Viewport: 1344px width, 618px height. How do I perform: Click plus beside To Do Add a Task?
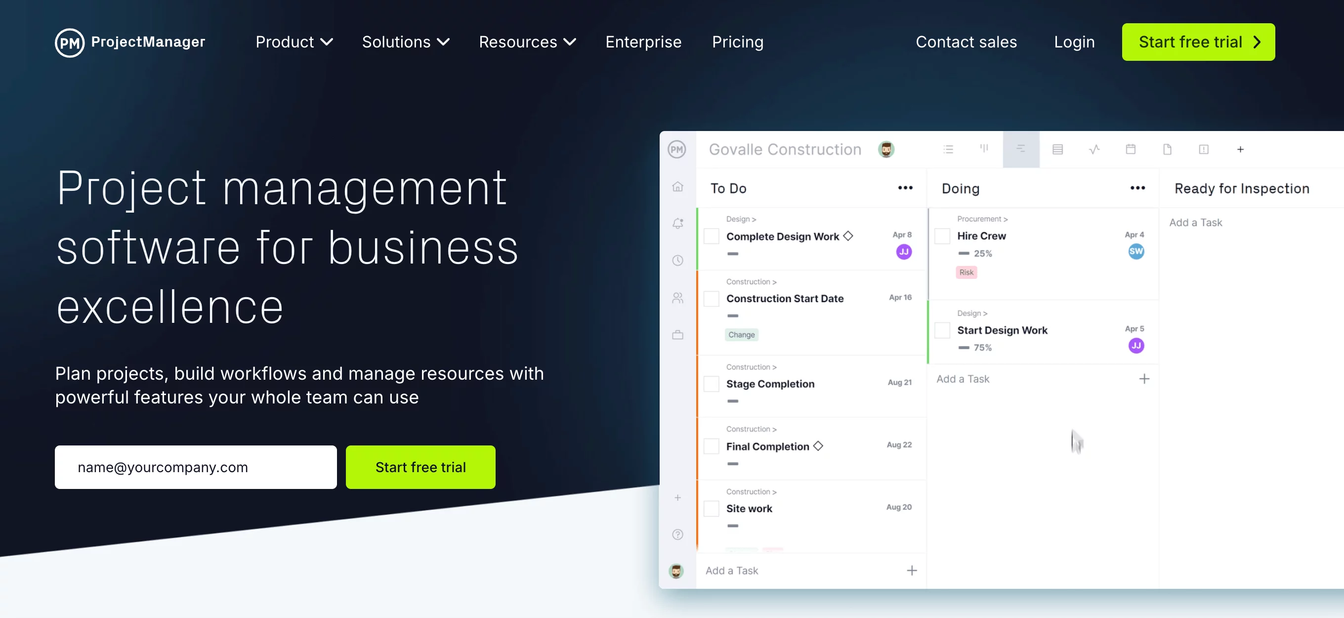[x=912, y=571]
